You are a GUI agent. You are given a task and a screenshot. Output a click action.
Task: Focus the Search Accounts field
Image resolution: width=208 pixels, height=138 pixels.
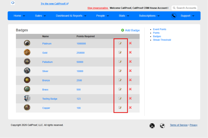184,8
